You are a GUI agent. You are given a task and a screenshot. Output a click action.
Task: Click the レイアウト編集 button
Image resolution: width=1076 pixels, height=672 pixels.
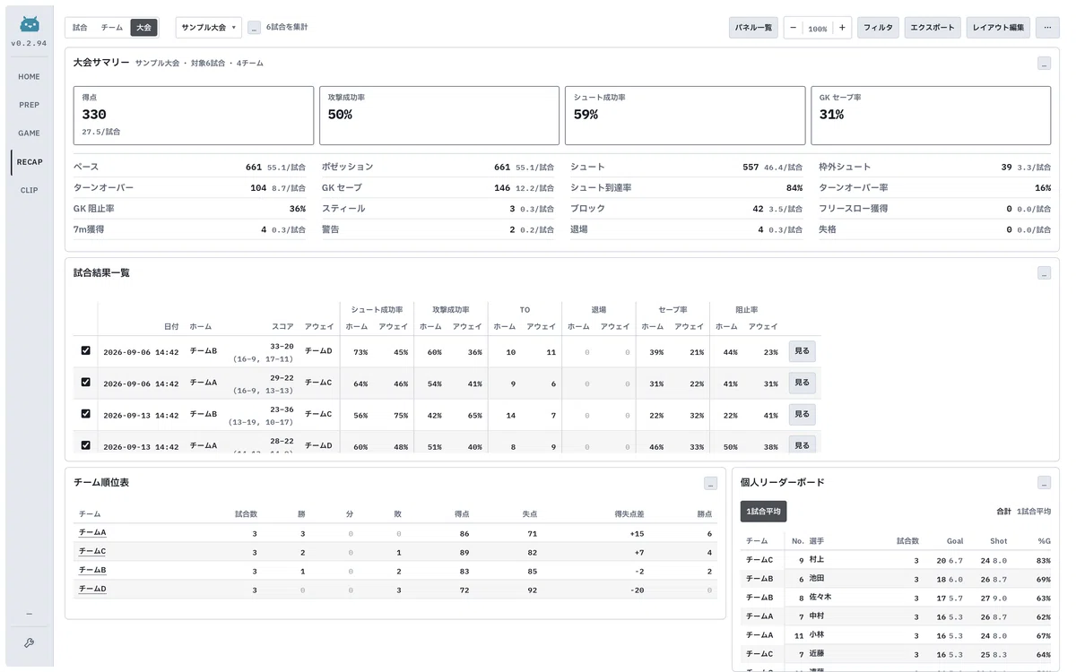pyautogui.click(x=998, y=28)
